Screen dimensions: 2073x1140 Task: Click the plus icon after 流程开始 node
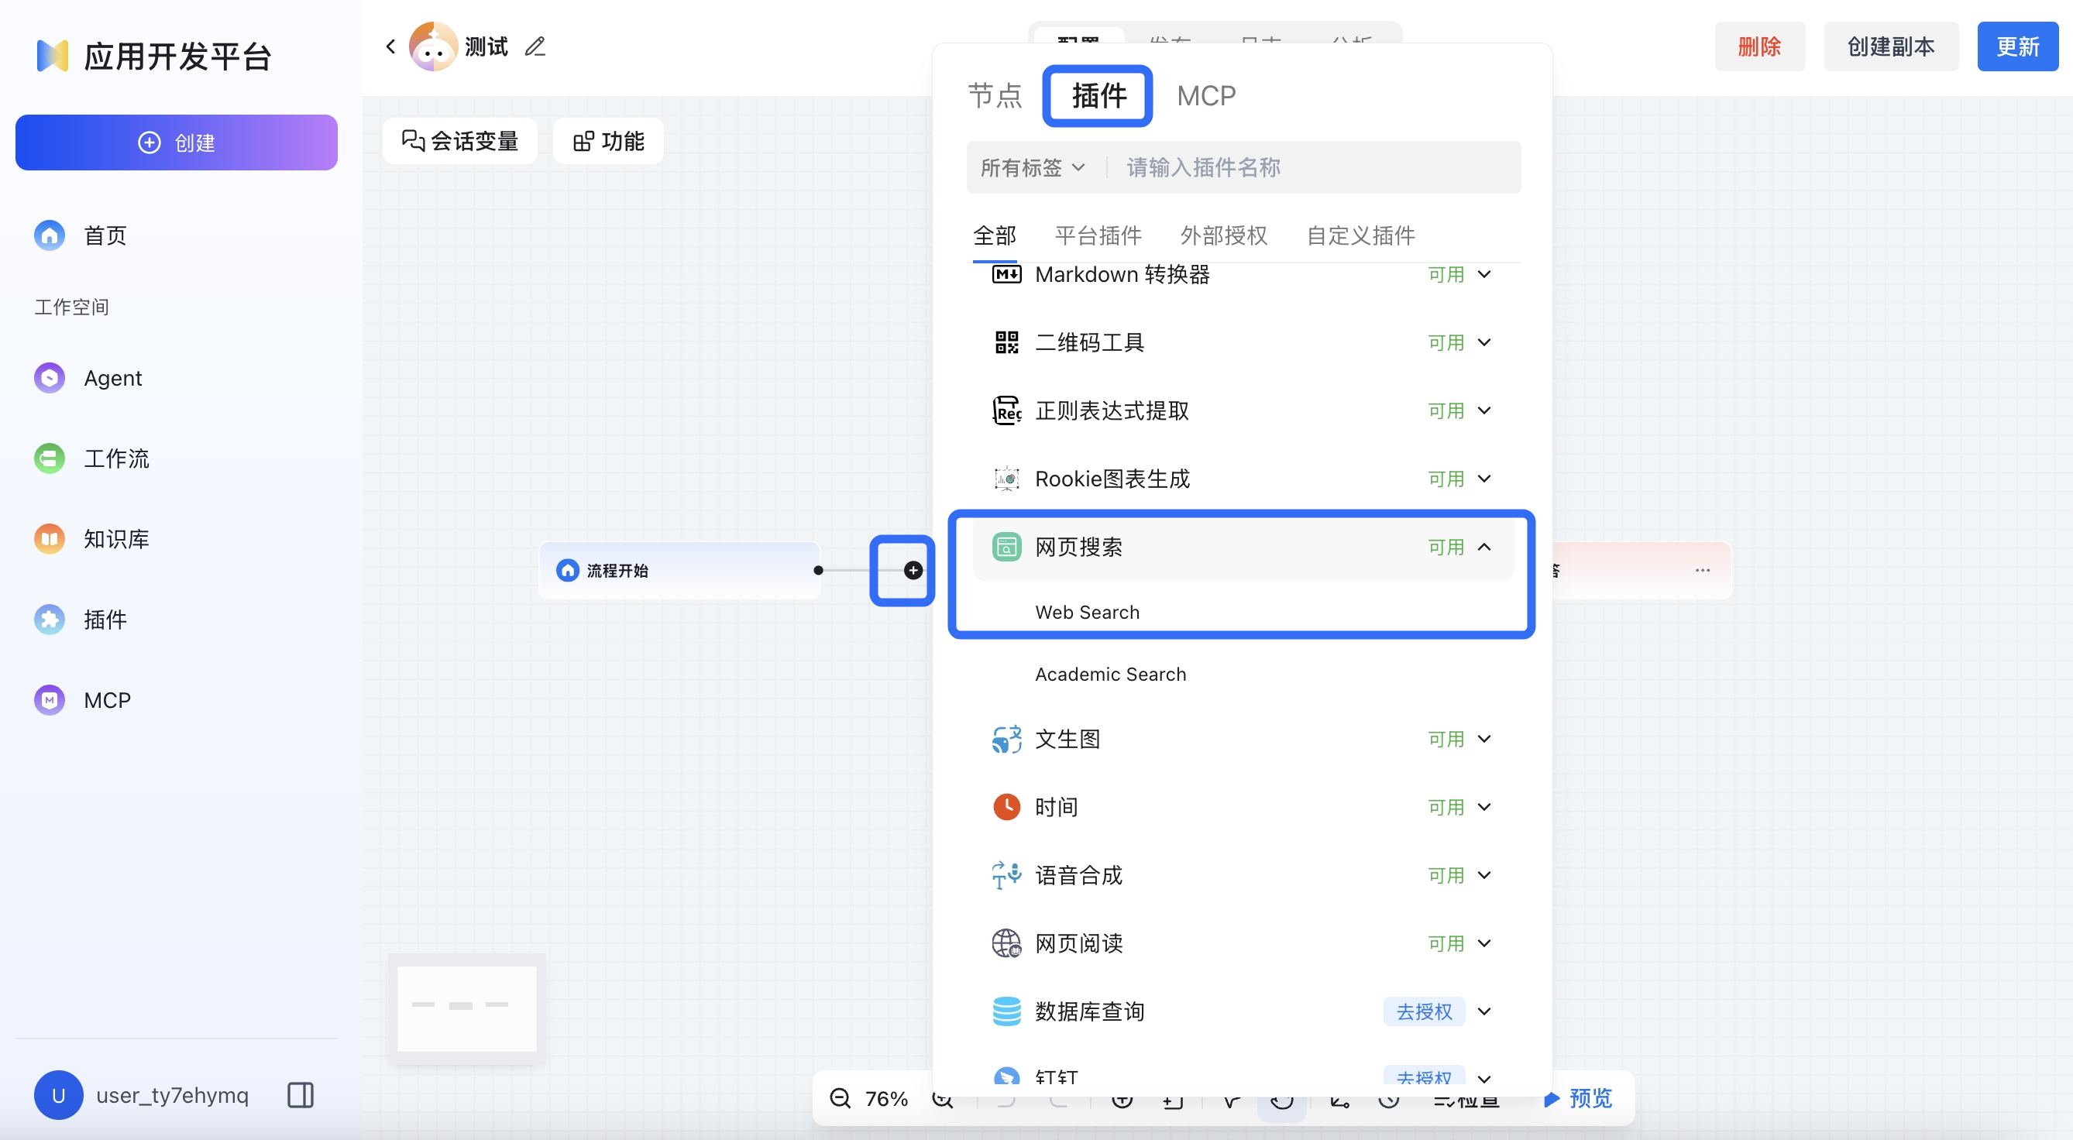point(913,571)
